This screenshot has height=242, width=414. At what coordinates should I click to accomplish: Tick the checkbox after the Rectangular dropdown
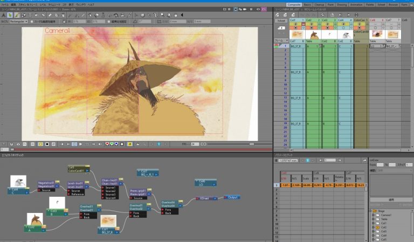coord(32,22)
